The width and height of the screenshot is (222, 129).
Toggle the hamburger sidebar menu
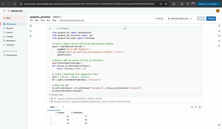click(x=4, y=11)
